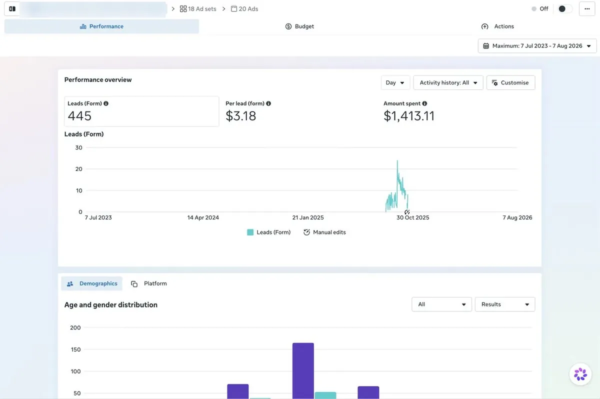
Task: Click the Age and gender distribution heading
Action: tap(111, 305)
